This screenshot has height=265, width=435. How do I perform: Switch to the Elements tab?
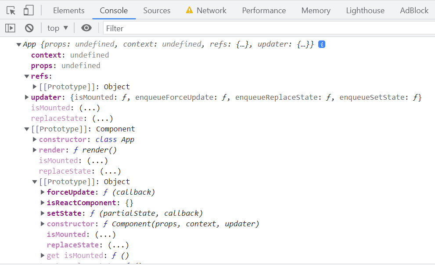tap(68, 11)
